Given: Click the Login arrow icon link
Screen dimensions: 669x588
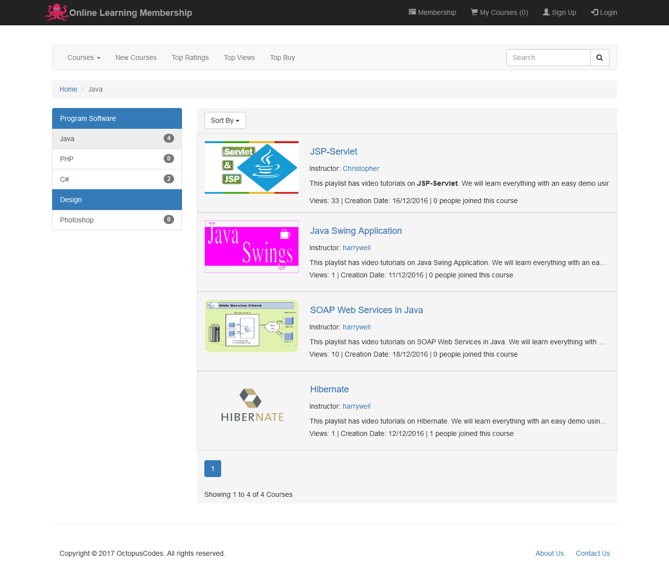Looking at the screenshot, I should [604, 12].
